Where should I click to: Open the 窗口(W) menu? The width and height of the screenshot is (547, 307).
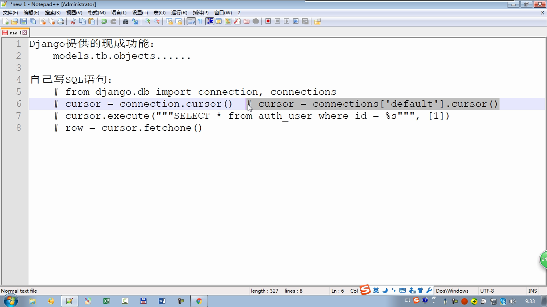point(223,13)
